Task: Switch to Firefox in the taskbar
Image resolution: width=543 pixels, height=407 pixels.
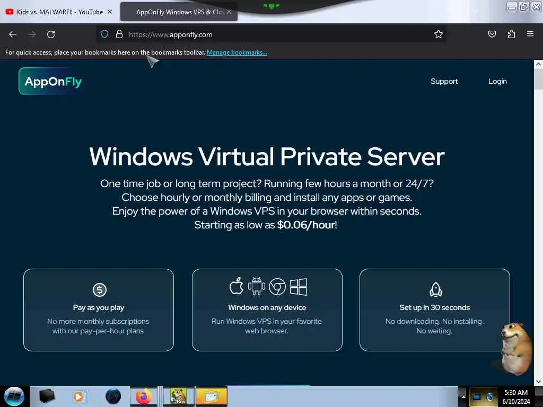Action: coord(144,396)
